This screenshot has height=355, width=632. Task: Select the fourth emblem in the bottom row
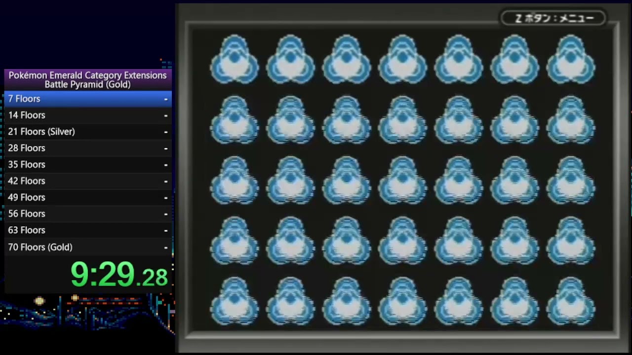[402, 302]
